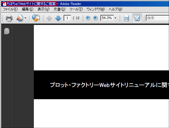
Task: Click the Print icon in toolbar
Action: click(9, 18)
